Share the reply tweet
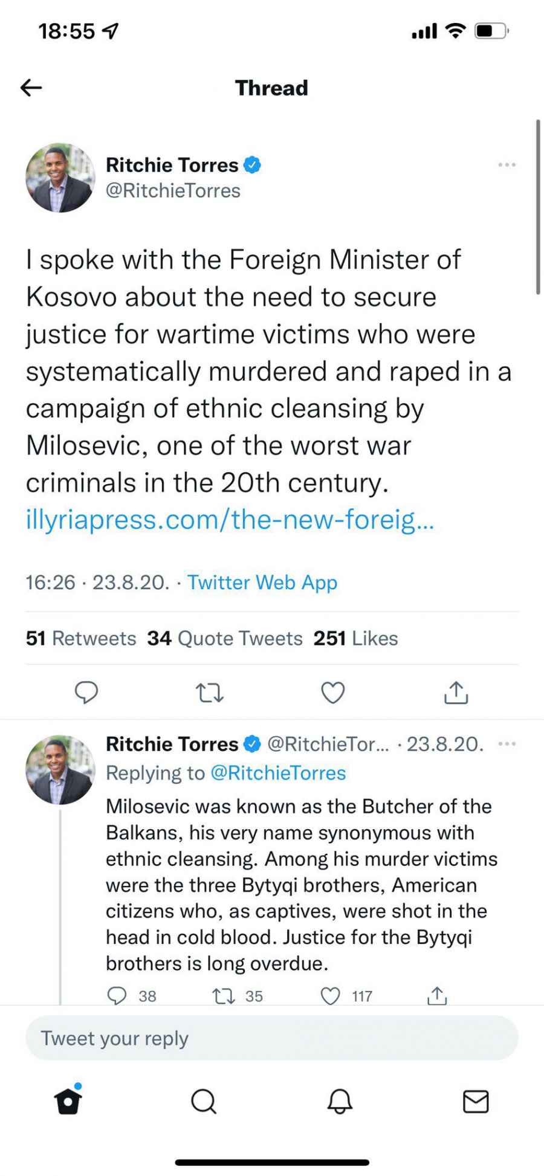 pyautogui.click(x=436, y=996)
